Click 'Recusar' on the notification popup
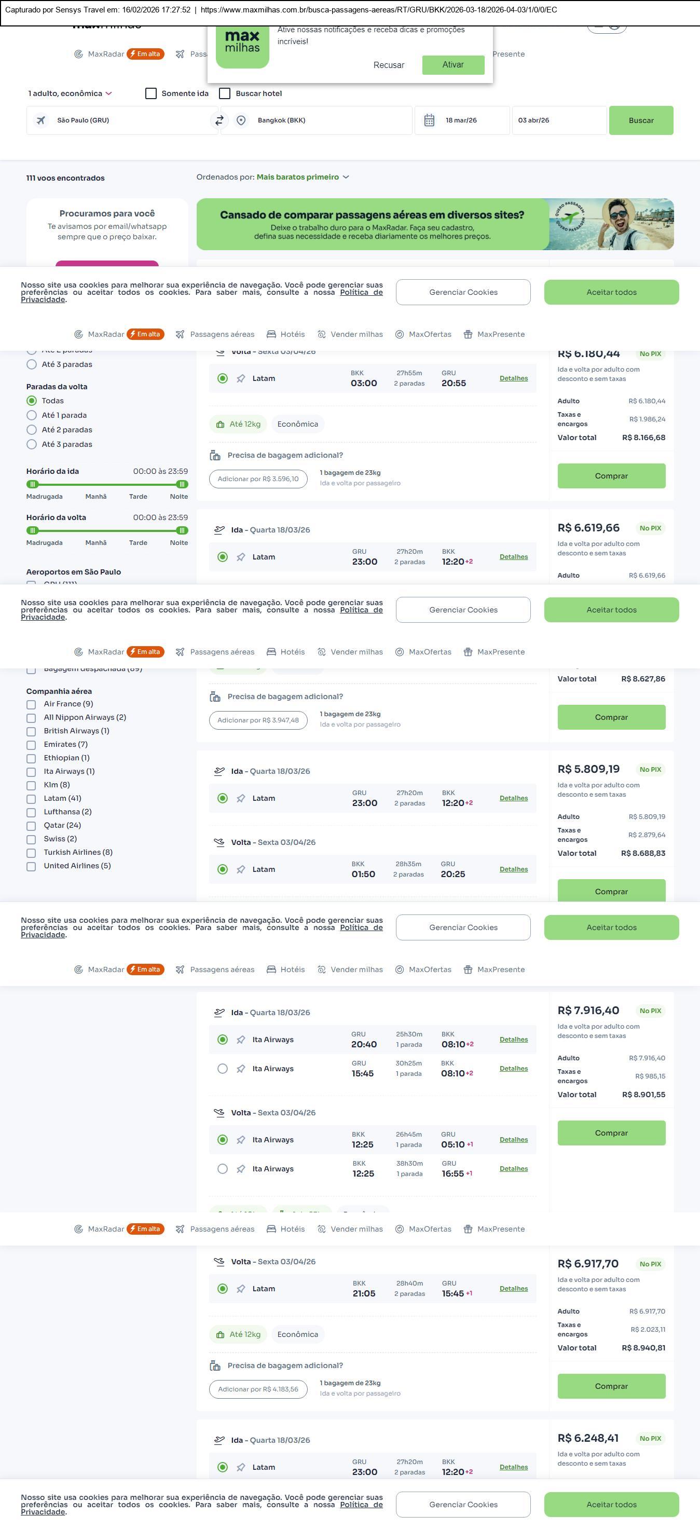 [x=388, y=65]
